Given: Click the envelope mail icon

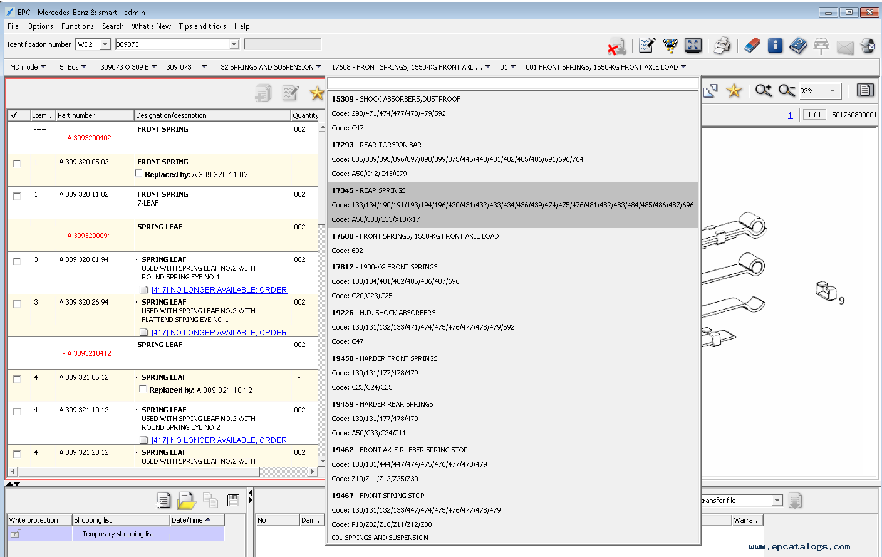Looking at the screenshot, I should pyautogui.click(x=845, y=47).
